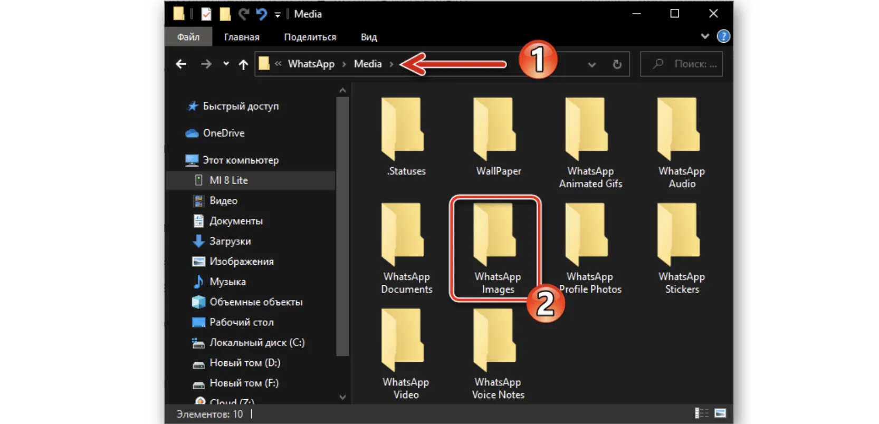Switch to large thumbnails view icon

coord(720,413)
